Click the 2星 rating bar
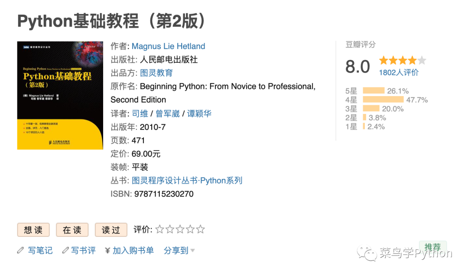 point(364,117)
